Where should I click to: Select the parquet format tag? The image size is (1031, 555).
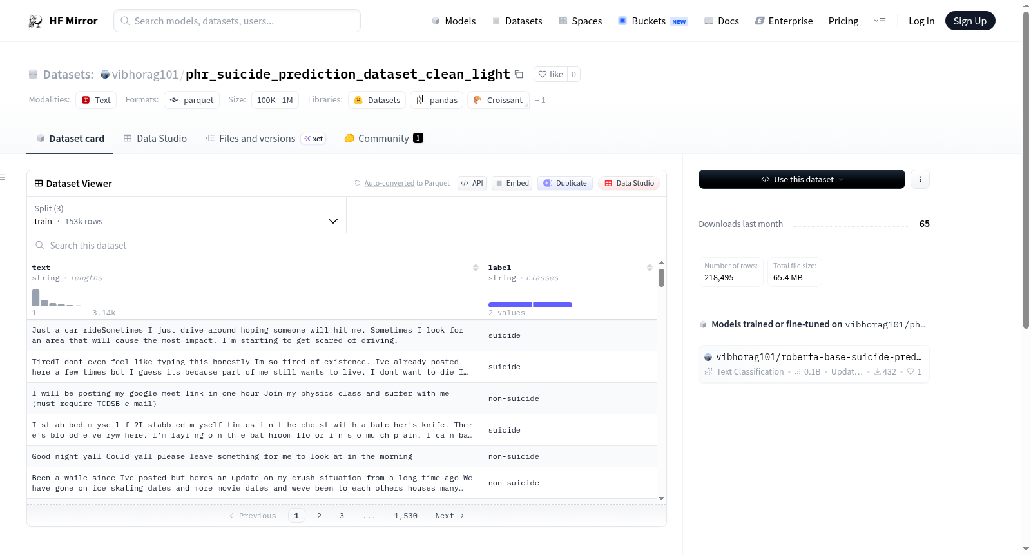point(192,100)
